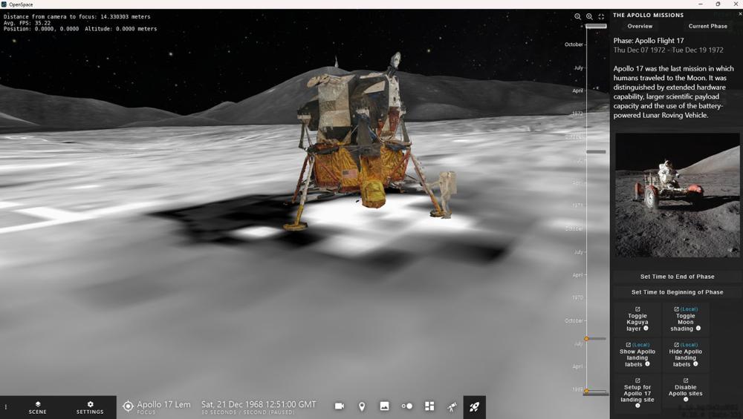Zoom out the timeline with minus magnifier
Screen dimensions: 743x419
(577, 16)
